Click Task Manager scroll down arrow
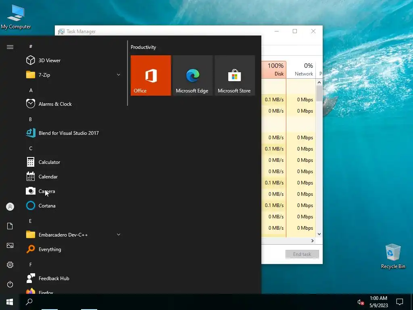The height and width of the screenshot is (310, 413). tap(319, 234)
